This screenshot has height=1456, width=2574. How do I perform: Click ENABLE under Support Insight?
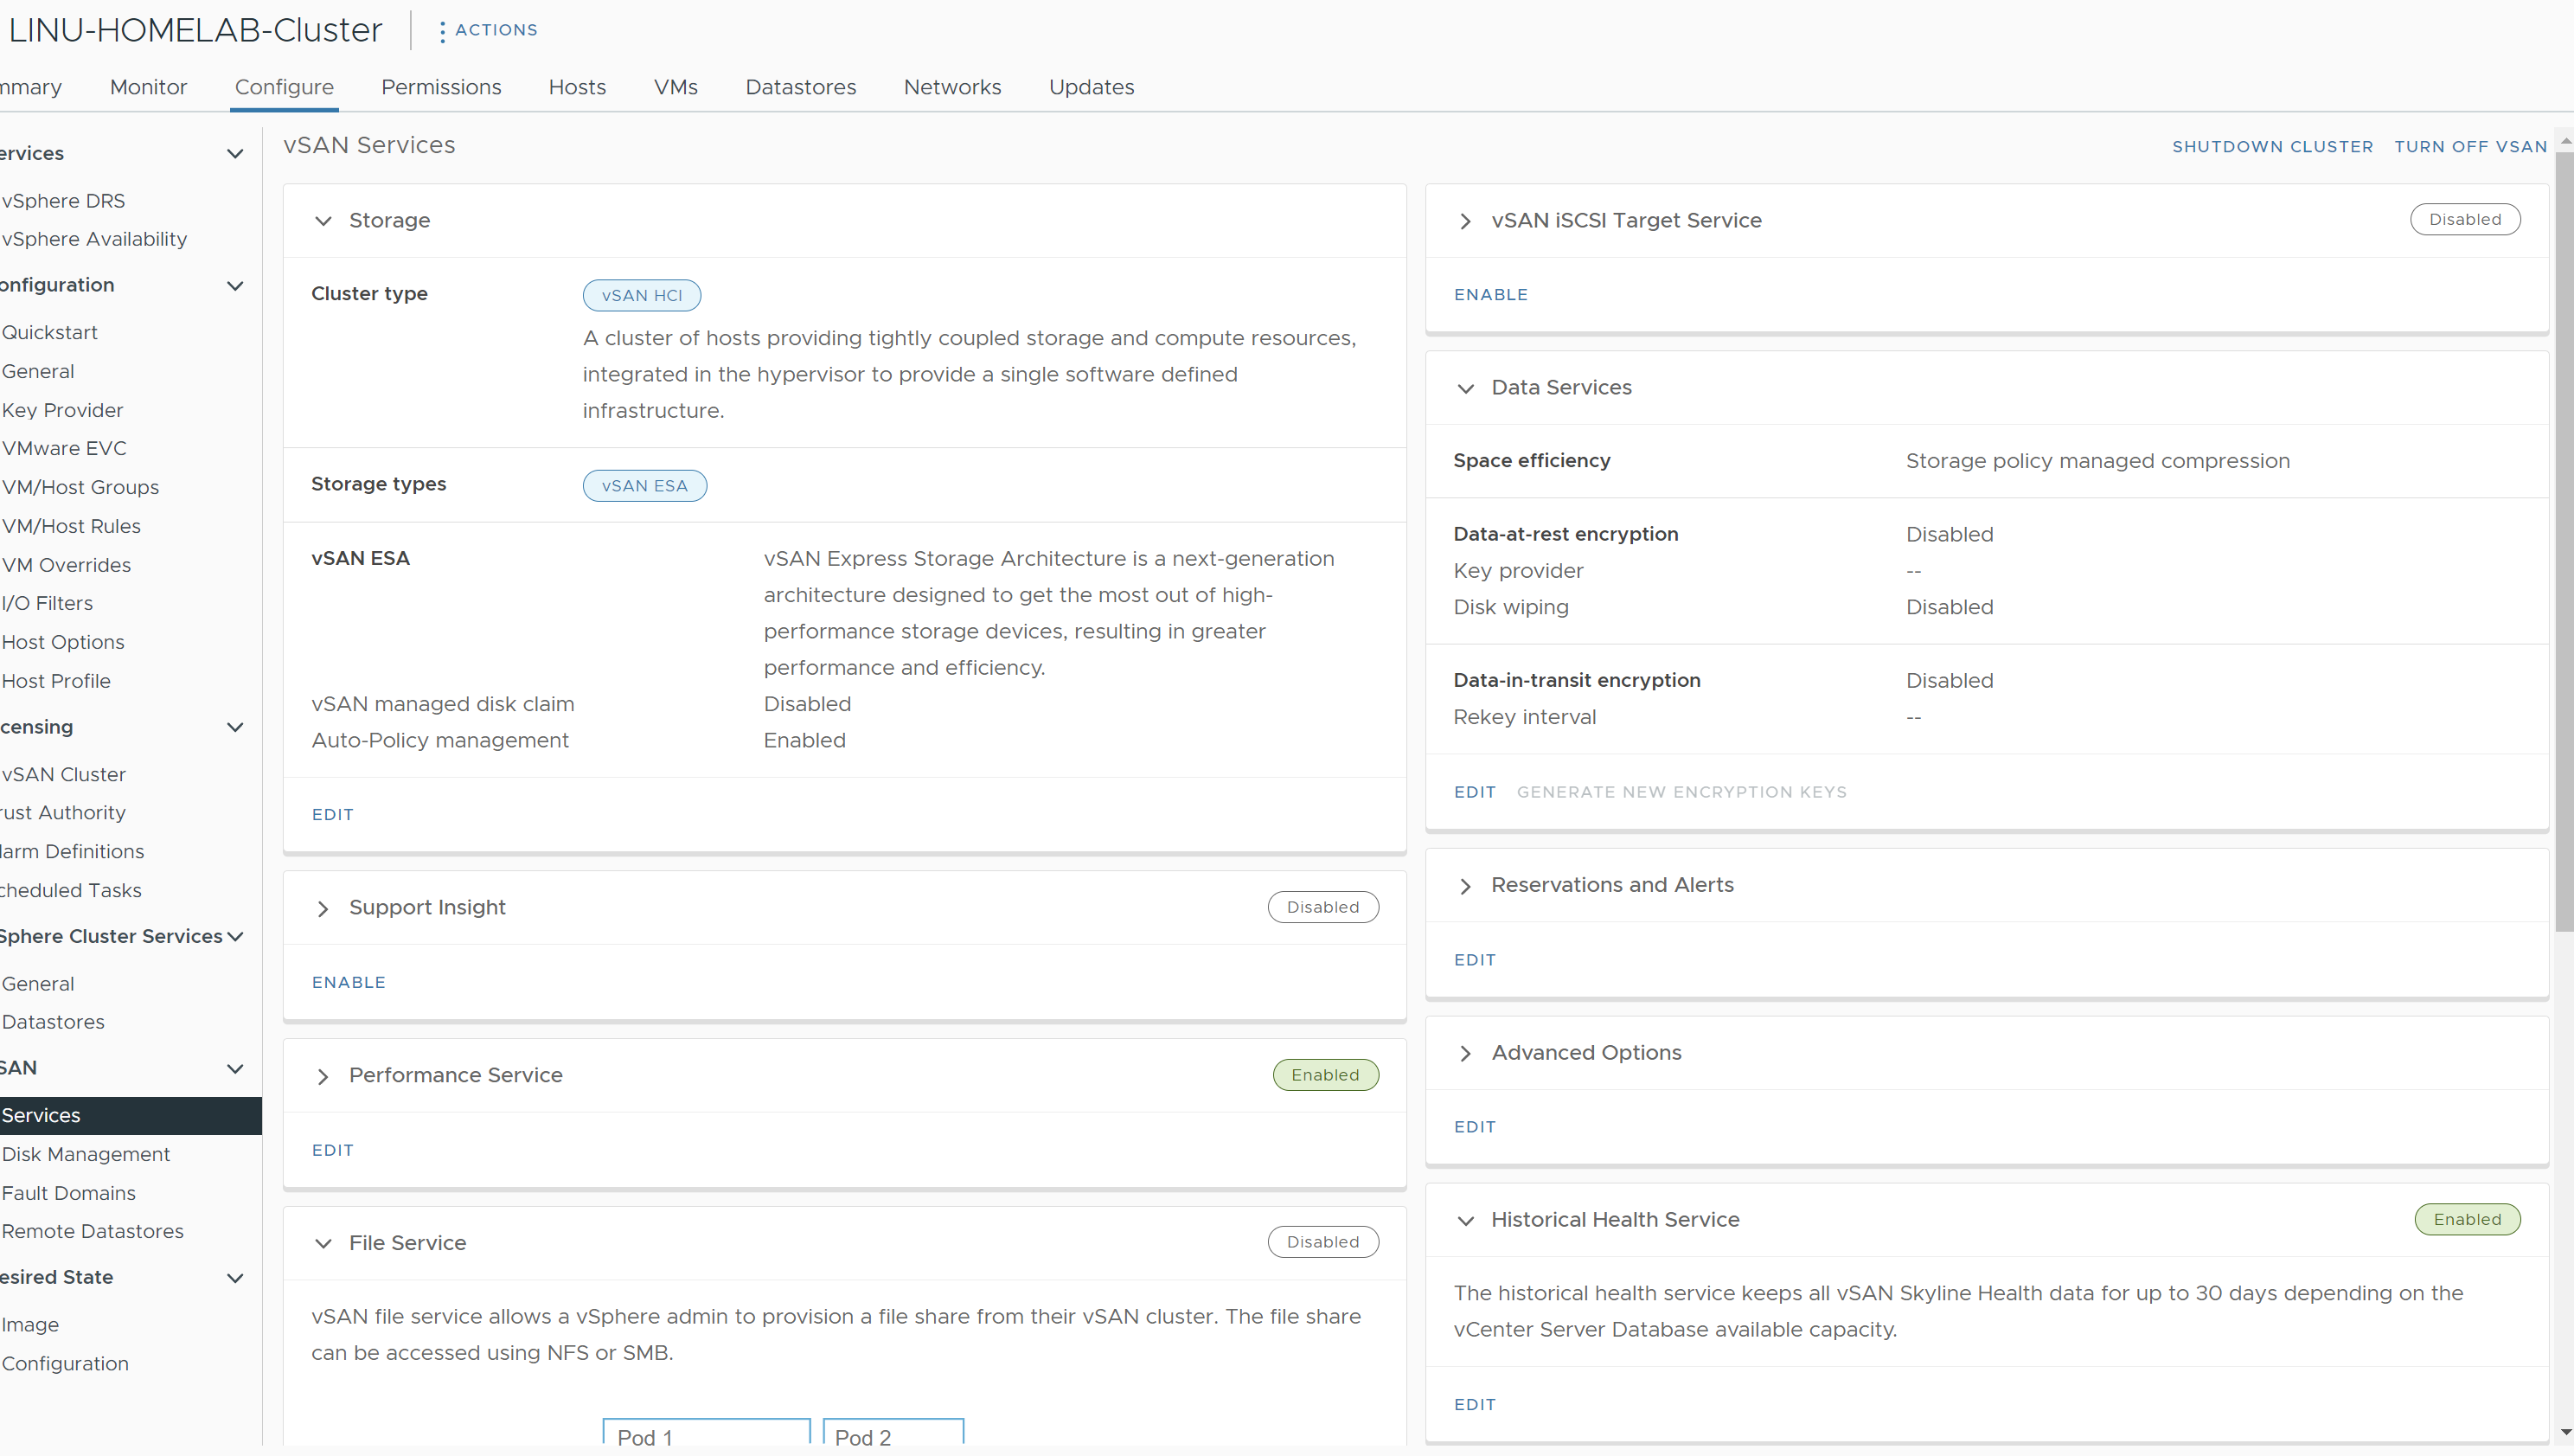(349, 983)
